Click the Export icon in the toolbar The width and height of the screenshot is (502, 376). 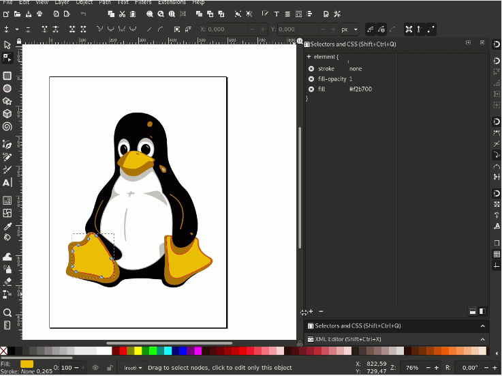pos(67,14)
